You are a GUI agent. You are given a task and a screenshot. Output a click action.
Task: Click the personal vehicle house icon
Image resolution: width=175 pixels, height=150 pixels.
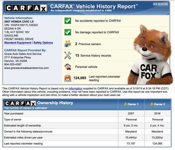tap(68, 67)
